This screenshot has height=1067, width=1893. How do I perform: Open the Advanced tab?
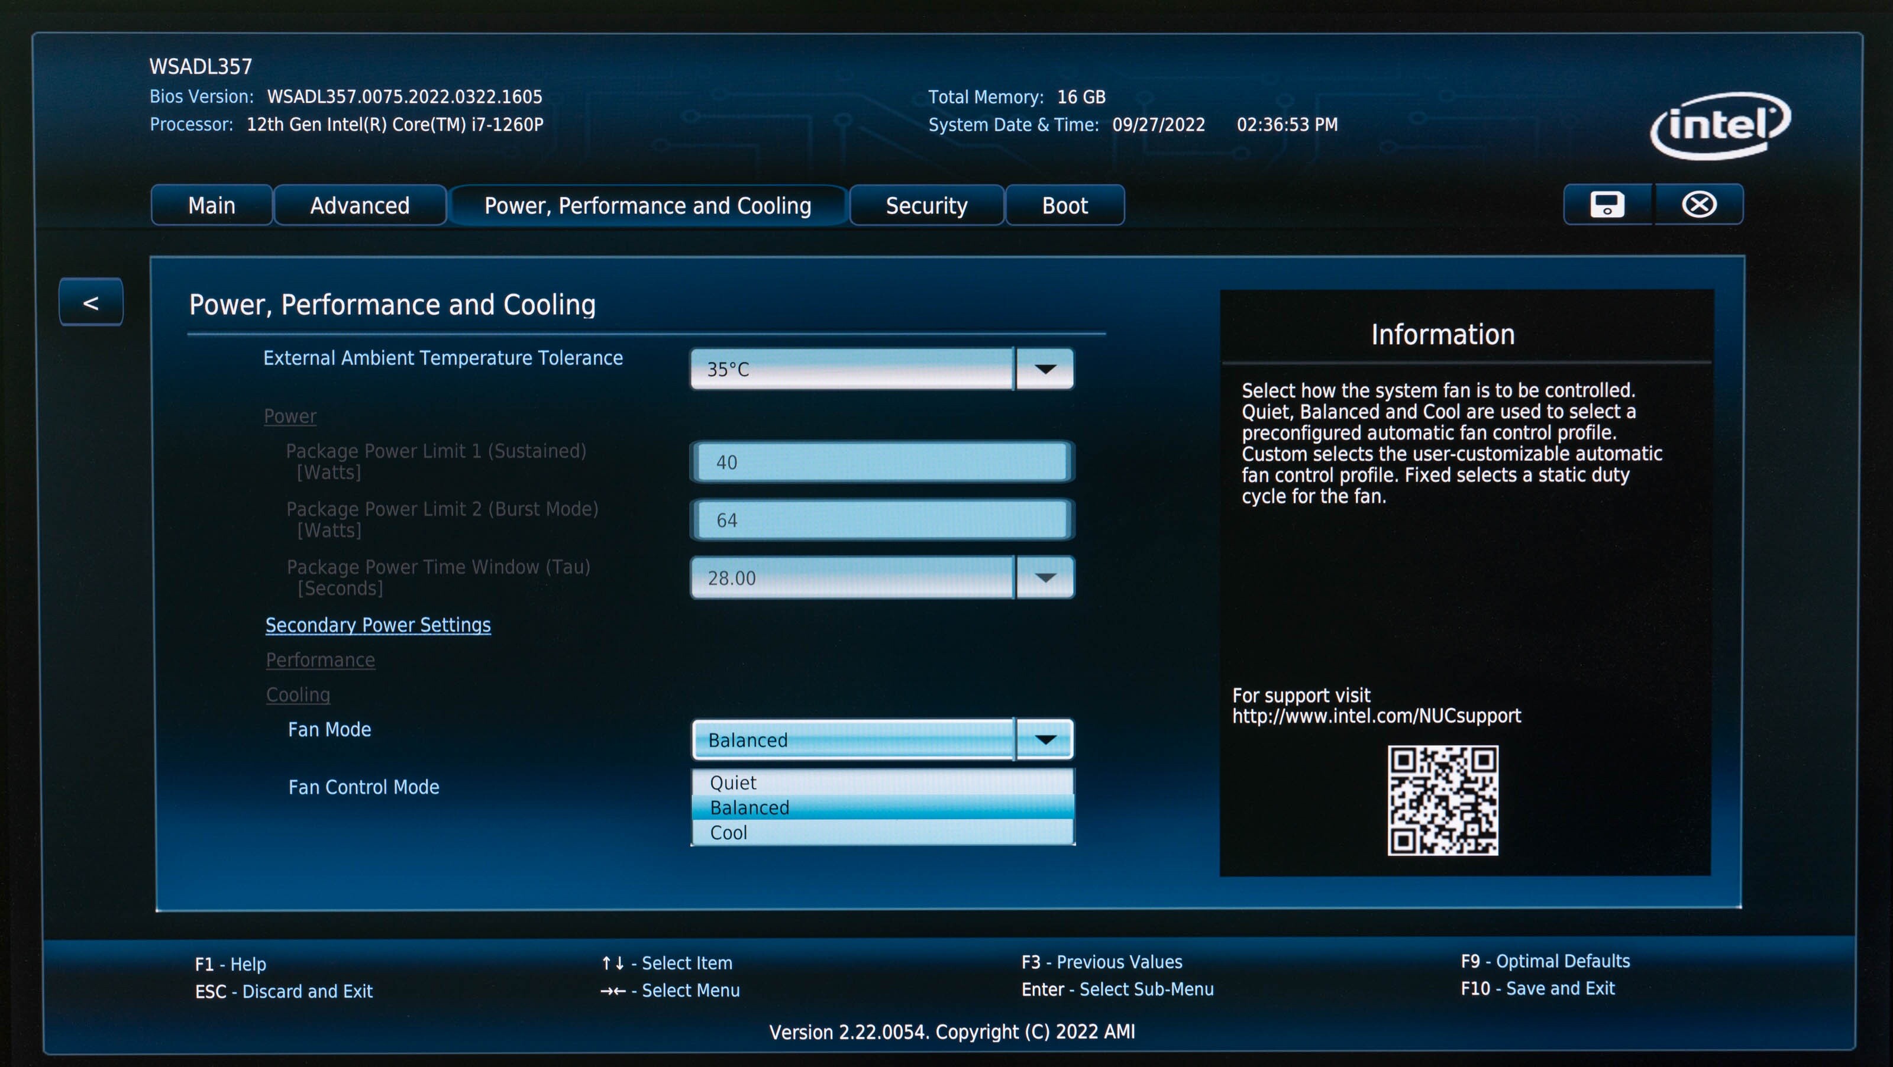[359, 206]
